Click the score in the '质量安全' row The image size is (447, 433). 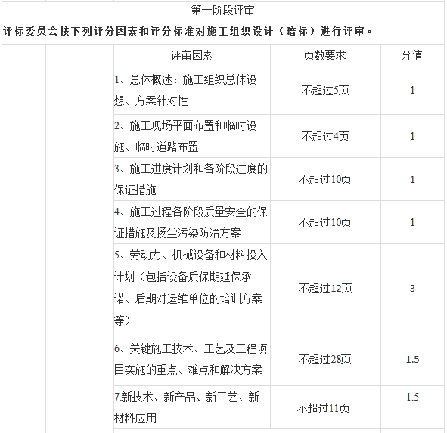pyautogui.click(x=412, y=222)
